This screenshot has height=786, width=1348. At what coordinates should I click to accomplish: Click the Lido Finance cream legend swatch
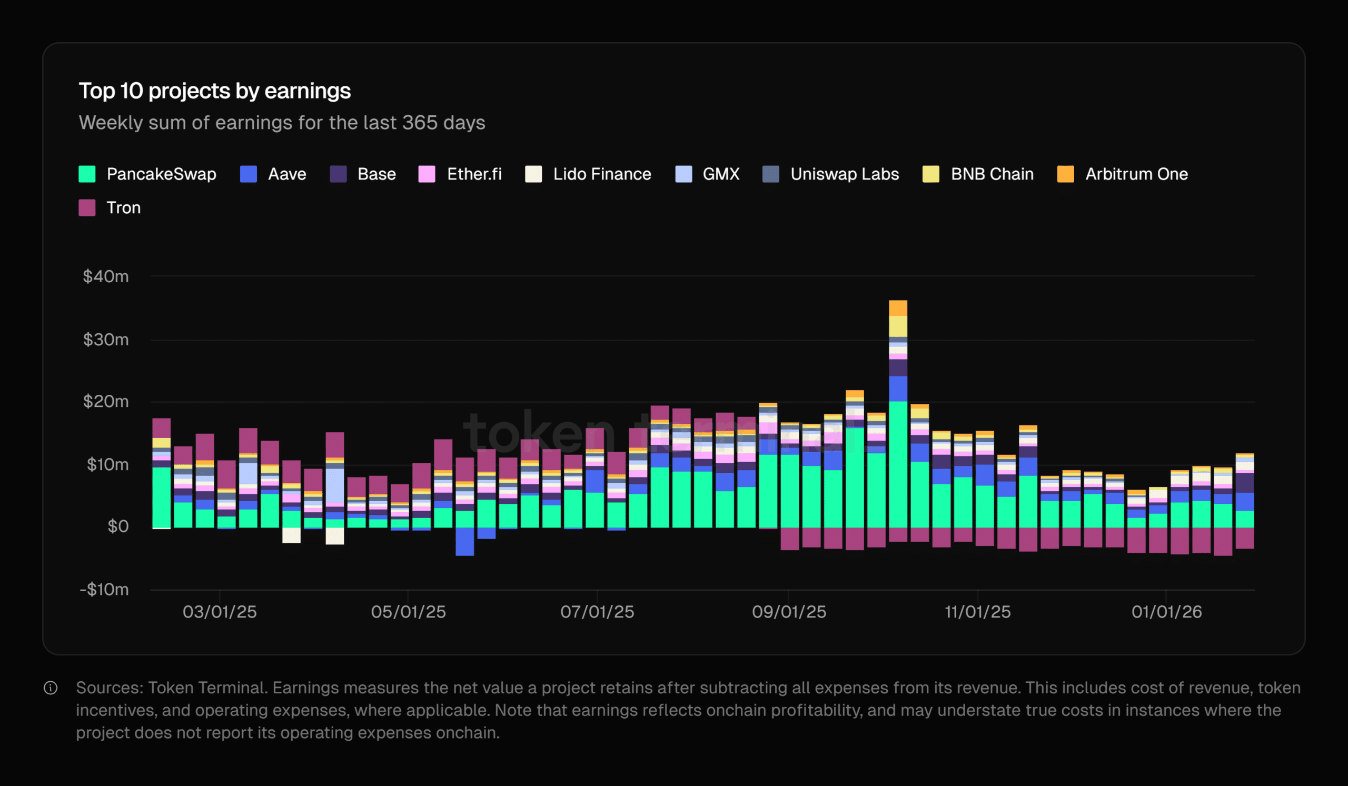(x=533, y=174)
